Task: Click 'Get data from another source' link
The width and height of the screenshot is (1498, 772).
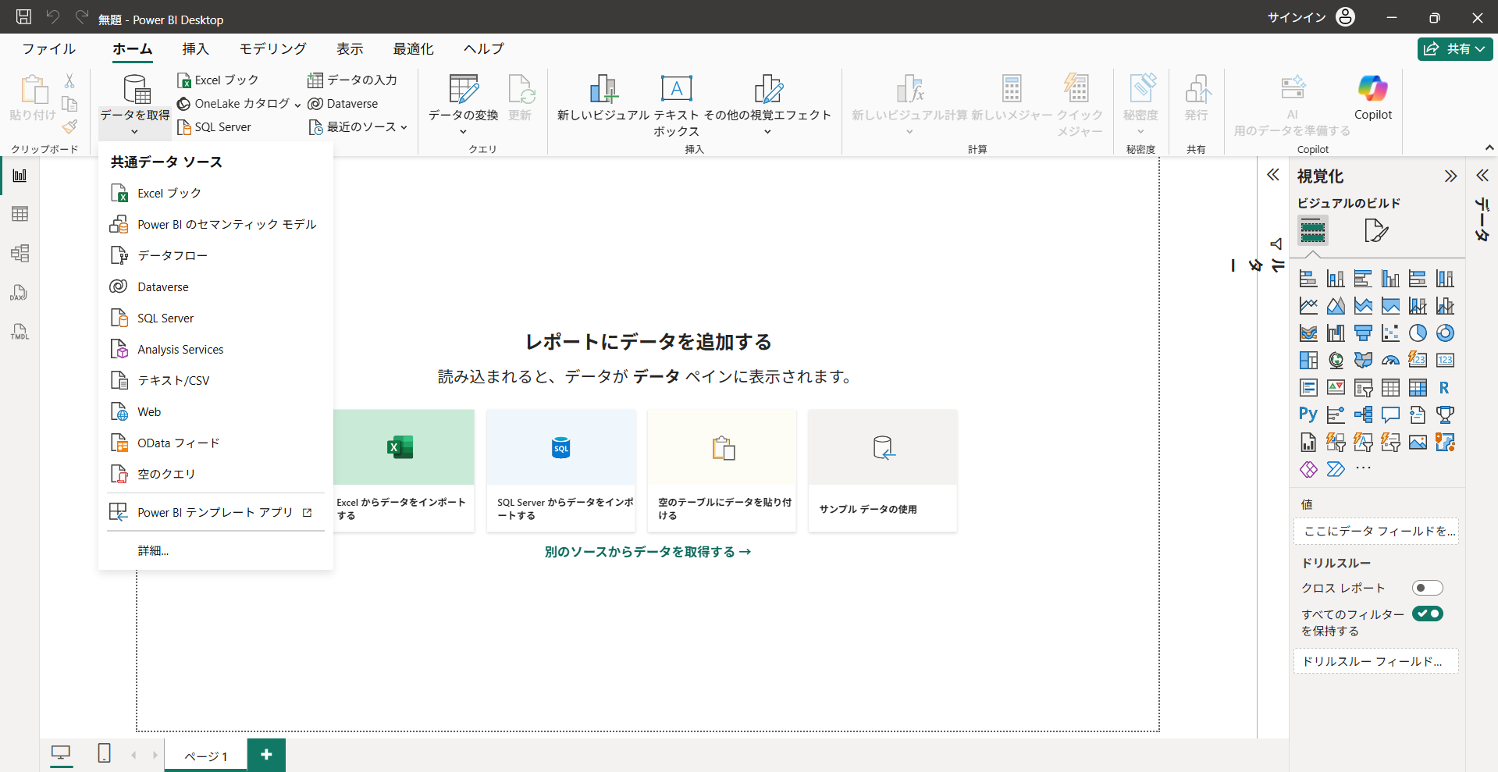Action: [x=648, y=552]
